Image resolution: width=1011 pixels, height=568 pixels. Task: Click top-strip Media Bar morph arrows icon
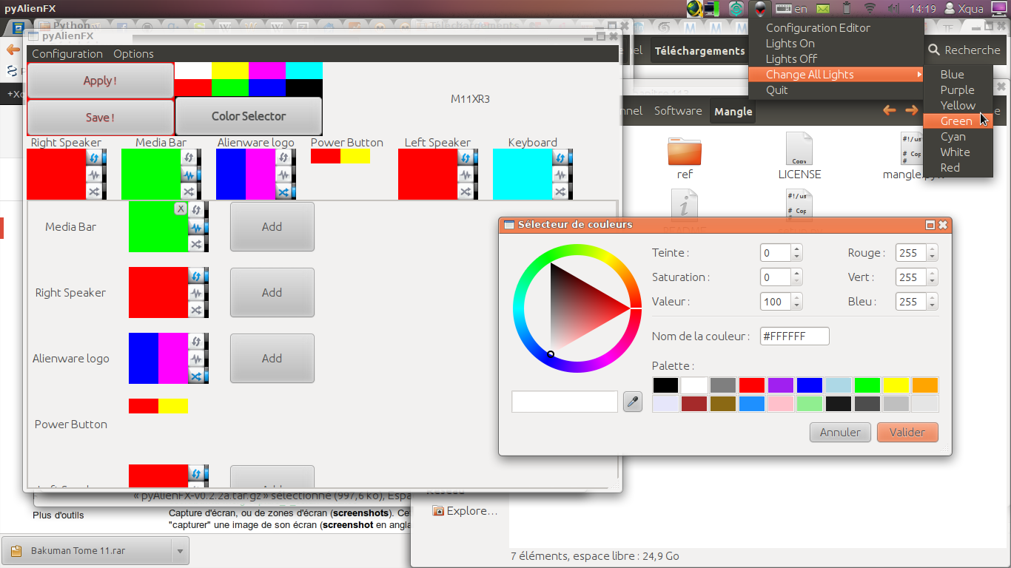point(189,158)
